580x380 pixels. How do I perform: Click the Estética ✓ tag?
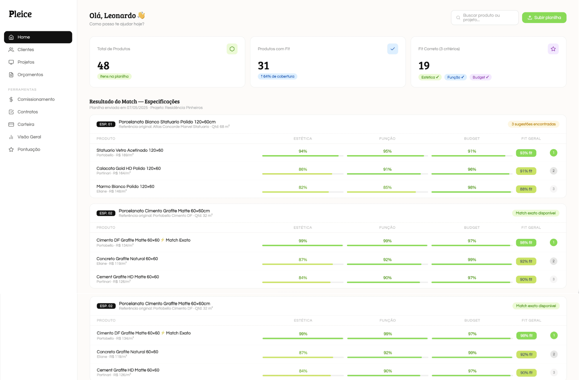(x=429, y=77)
